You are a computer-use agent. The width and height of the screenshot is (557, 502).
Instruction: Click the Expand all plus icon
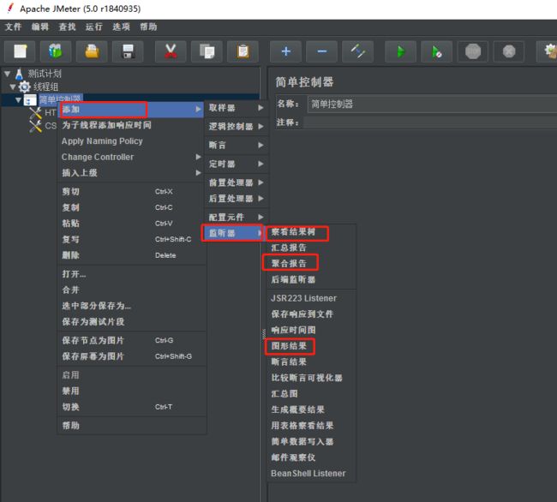(x=286, y=51)
